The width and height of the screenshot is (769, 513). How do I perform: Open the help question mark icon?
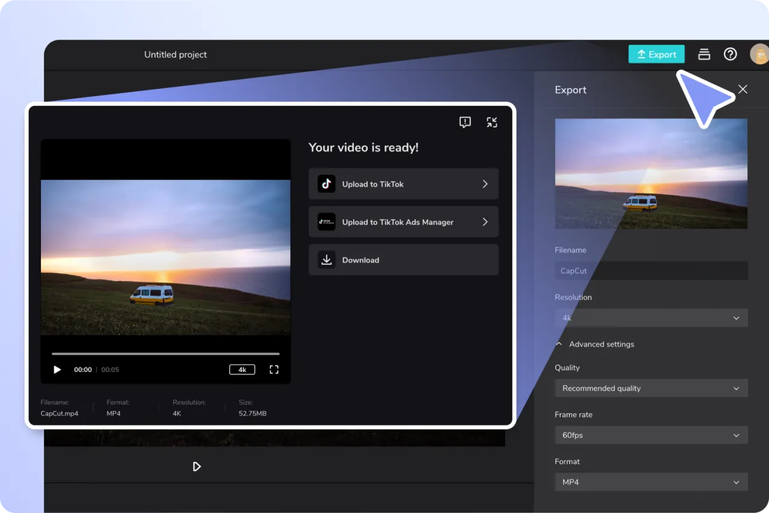click(x=730, y=55)
